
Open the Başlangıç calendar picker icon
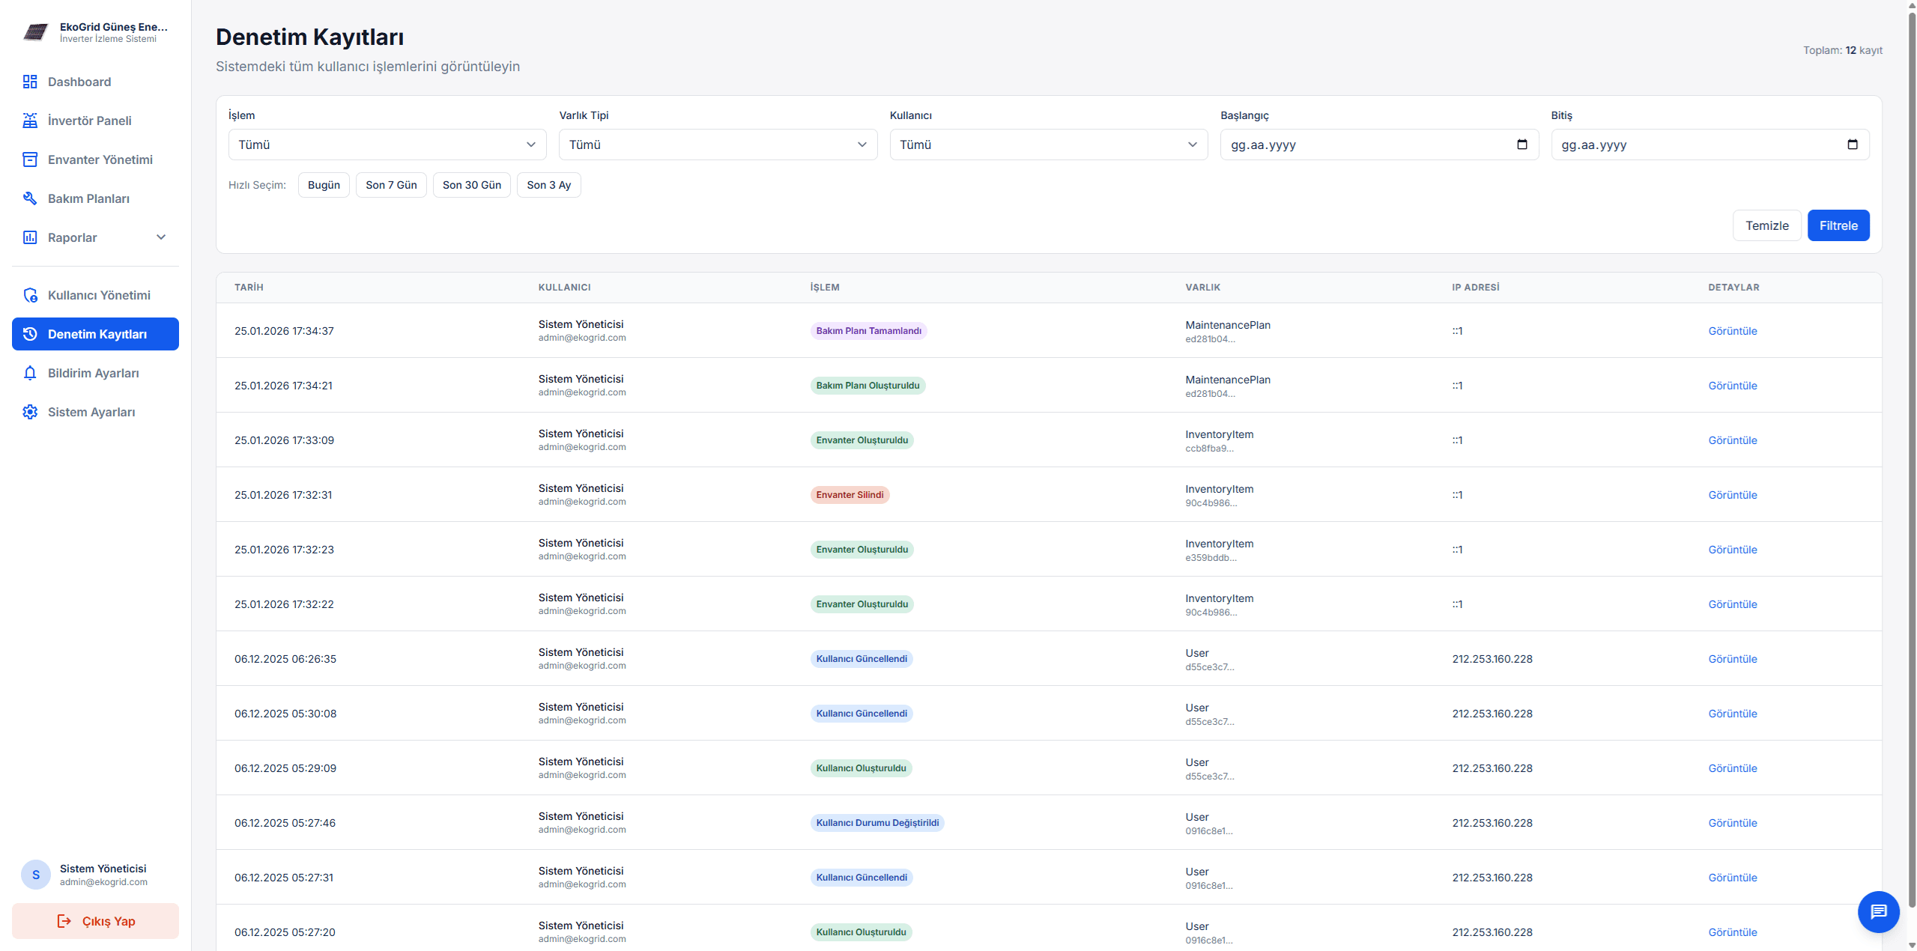1521,145
